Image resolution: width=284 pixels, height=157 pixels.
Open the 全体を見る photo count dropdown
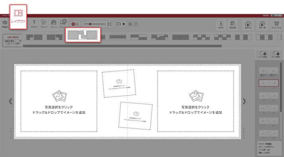coord(13,41)
